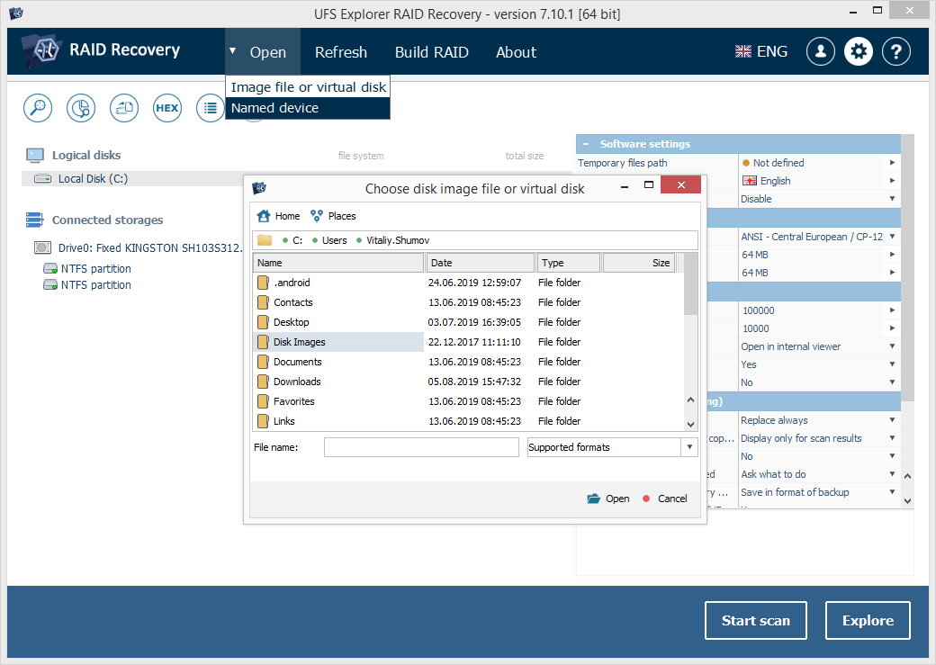Open the About menu
The image size is (936, 665).
click(516, 52)
